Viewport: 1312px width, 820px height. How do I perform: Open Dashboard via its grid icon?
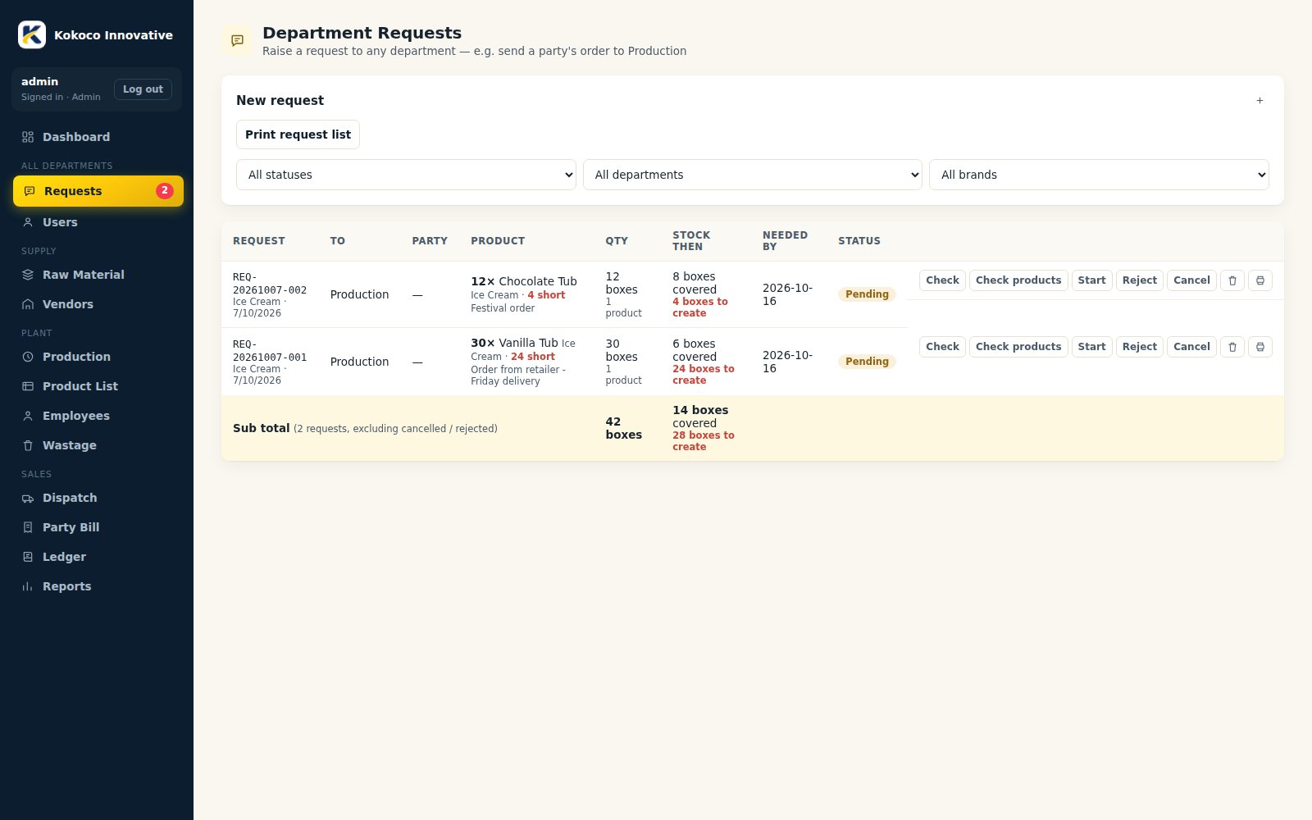point(28,137)
